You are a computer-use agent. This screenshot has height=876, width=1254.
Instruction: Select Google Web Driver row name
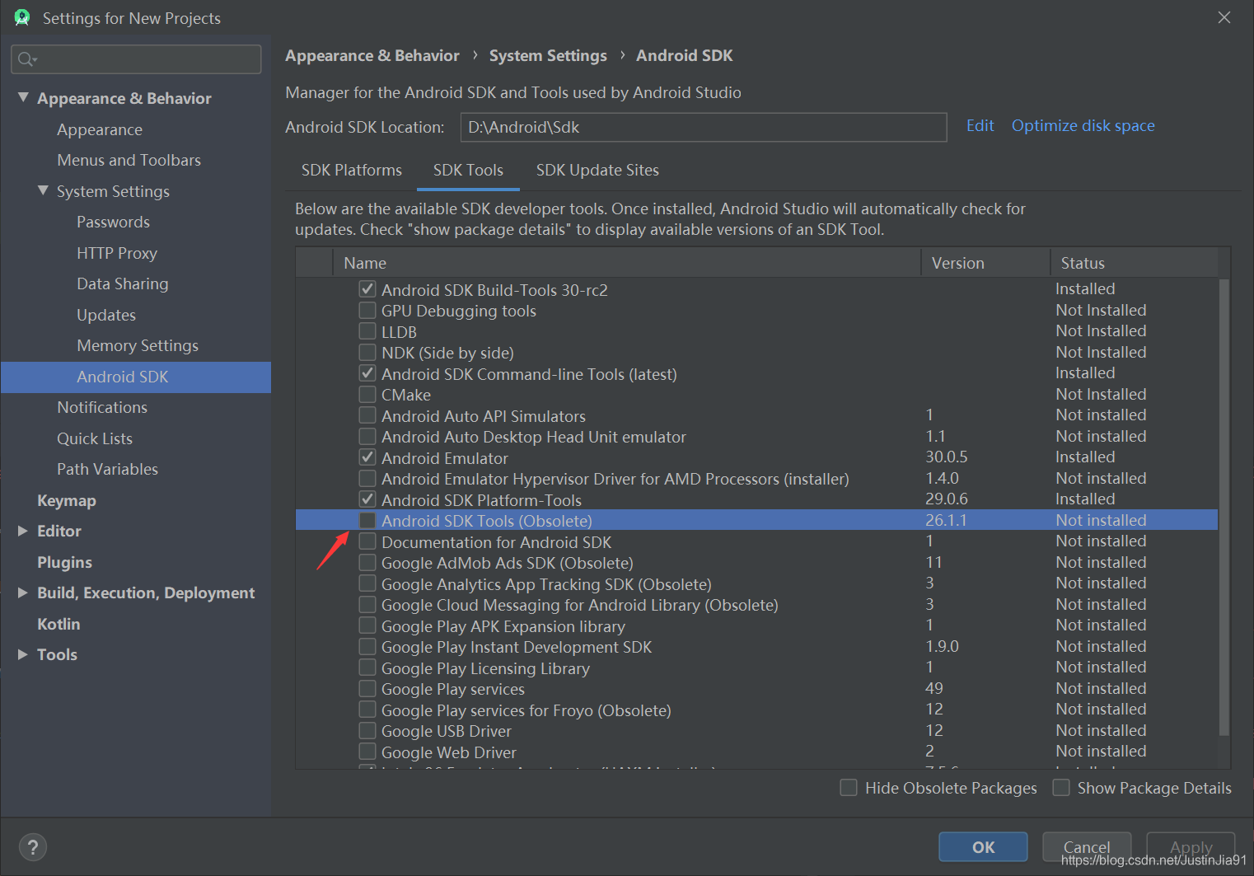[x=449, y=752]
